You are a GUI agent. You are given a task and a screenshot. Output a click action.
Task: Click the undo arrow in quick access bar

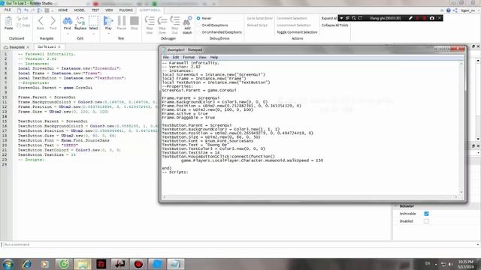click(26, 10)
